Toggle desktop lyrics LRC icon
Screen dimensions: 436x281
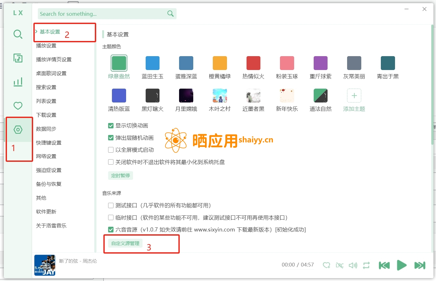(340, 265)
